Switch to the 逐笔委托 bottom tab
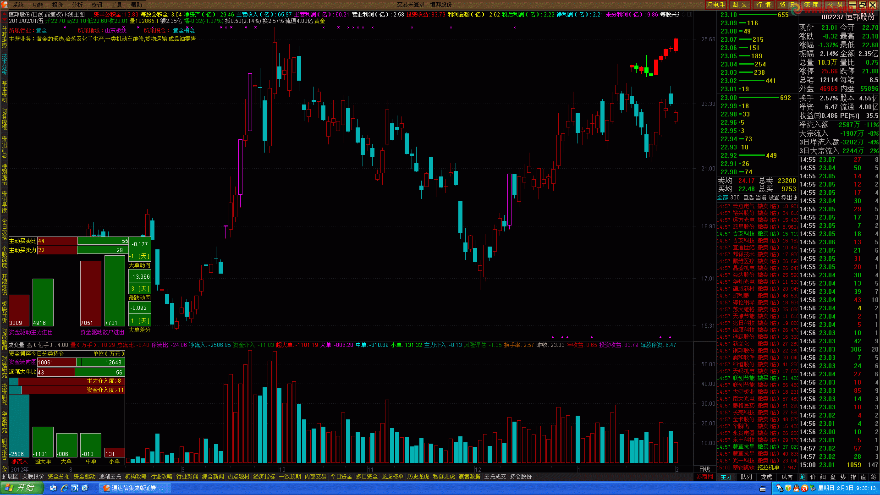Viewport: 880px width, 495px height. 110,477
